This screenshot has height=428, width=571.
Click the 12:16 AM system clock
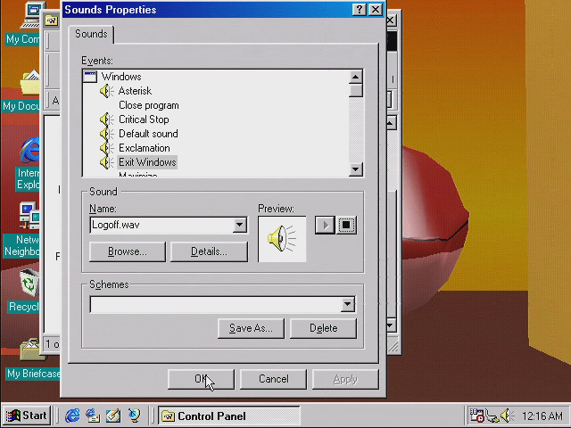click(542, 416)
